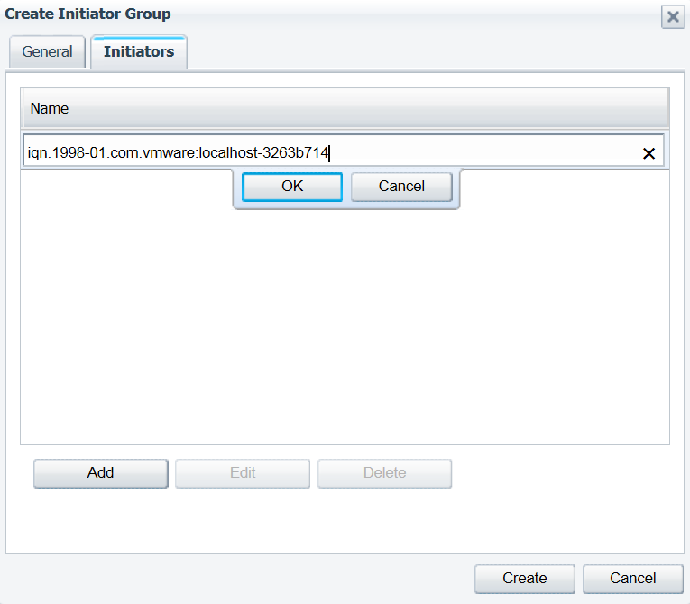Switch to the General tab

click(47, 52)
